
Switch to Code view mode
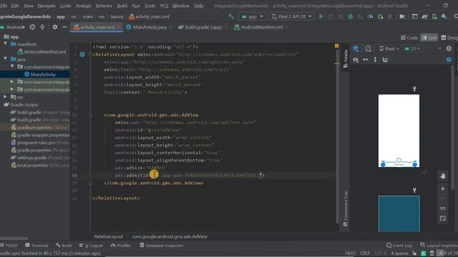click(409, 38)
